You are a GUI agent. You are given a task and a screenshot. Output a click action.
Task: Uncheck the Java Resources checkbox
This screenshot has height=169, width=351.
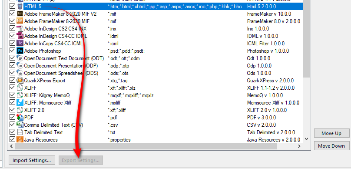(12, 140)
